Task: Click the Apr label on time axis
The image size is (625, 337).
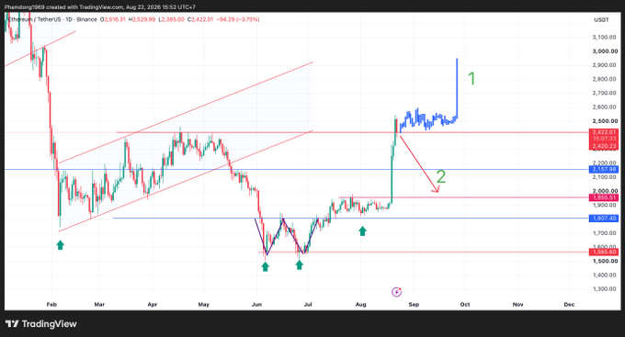Action: (153, 304)
